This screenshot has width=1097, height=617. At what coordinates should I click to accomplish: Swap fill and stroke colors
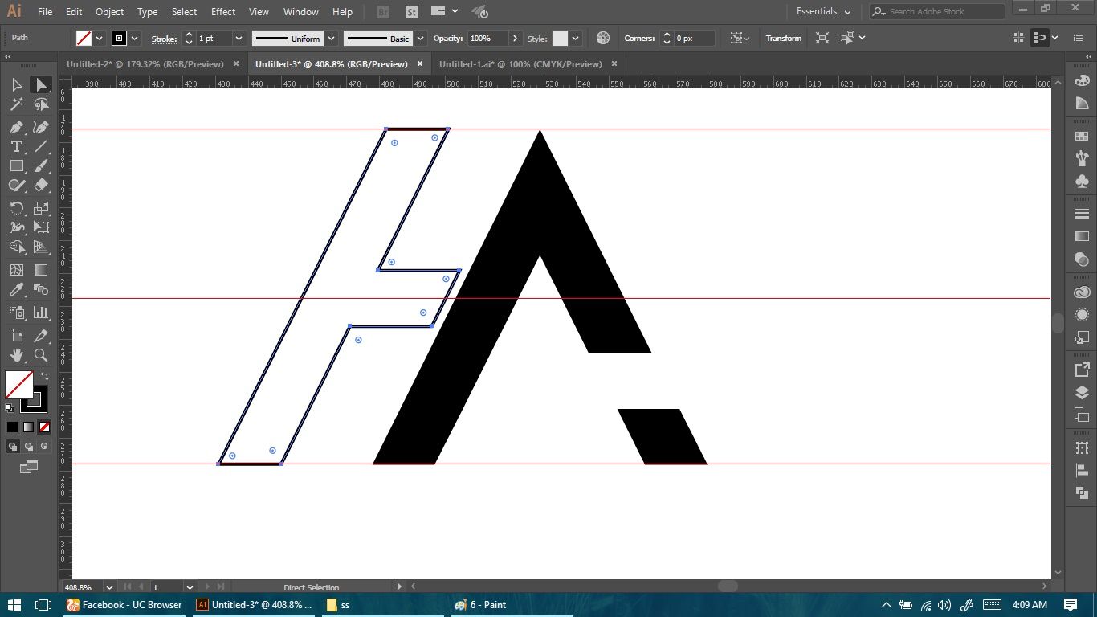[45, 376]
